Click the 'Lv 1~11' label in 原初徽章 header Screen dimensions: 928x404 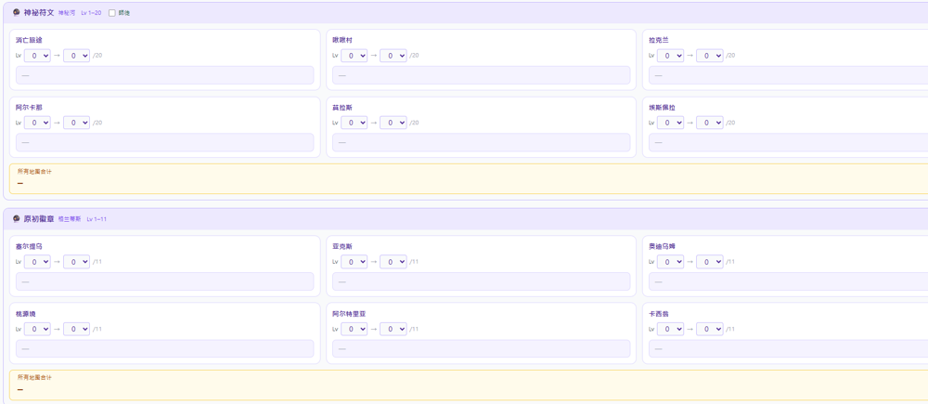point(97,219)
